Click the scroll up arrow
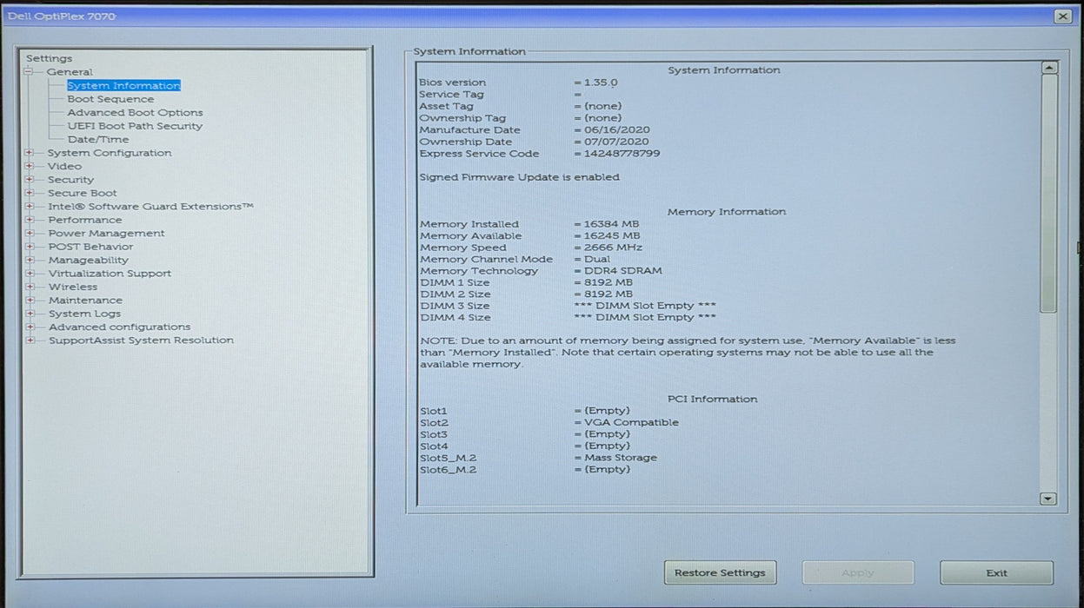The image size is (1084, 608). 1048,68
